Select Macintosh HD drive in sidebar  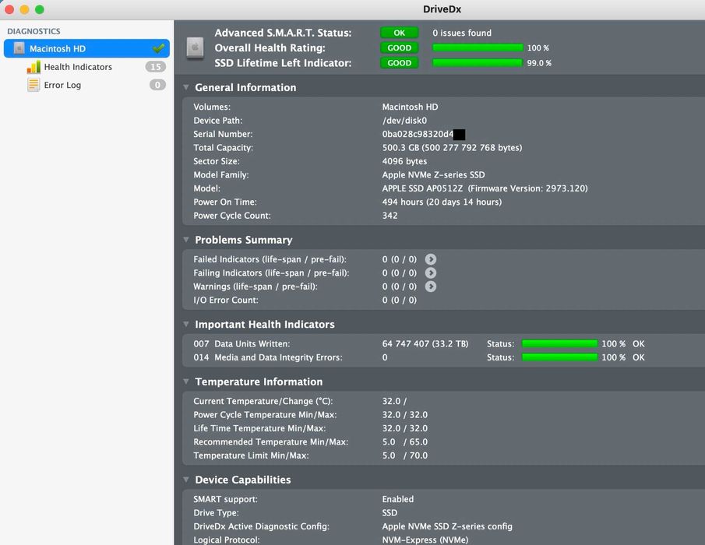pos(86,48)
